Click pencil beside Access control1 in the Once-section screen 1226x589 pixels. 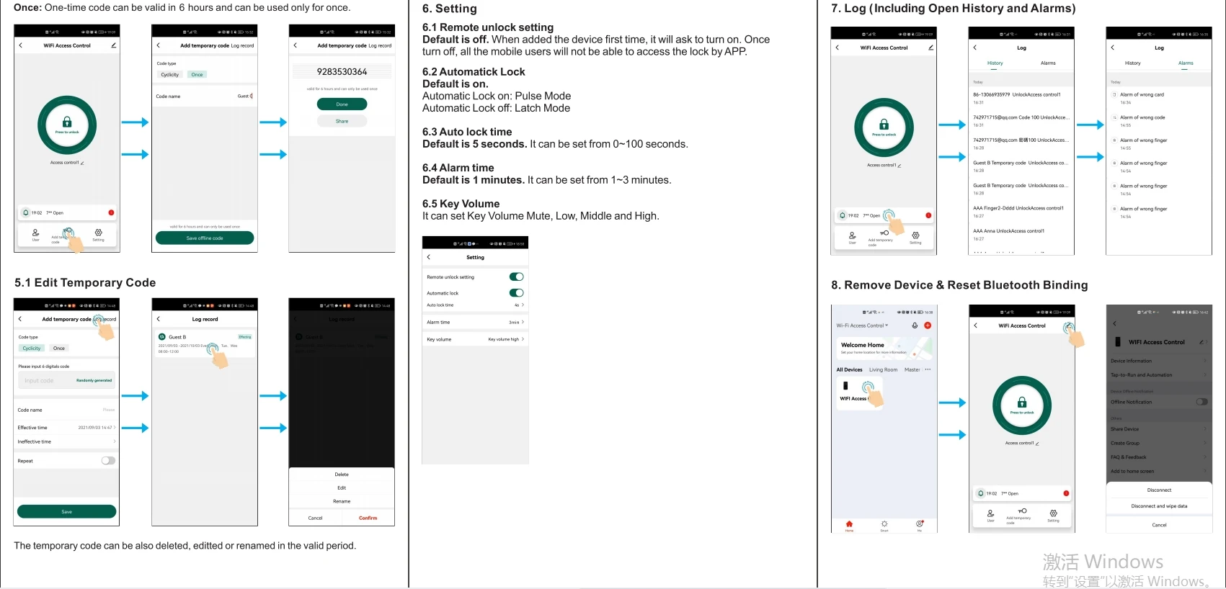click(82, 163)
